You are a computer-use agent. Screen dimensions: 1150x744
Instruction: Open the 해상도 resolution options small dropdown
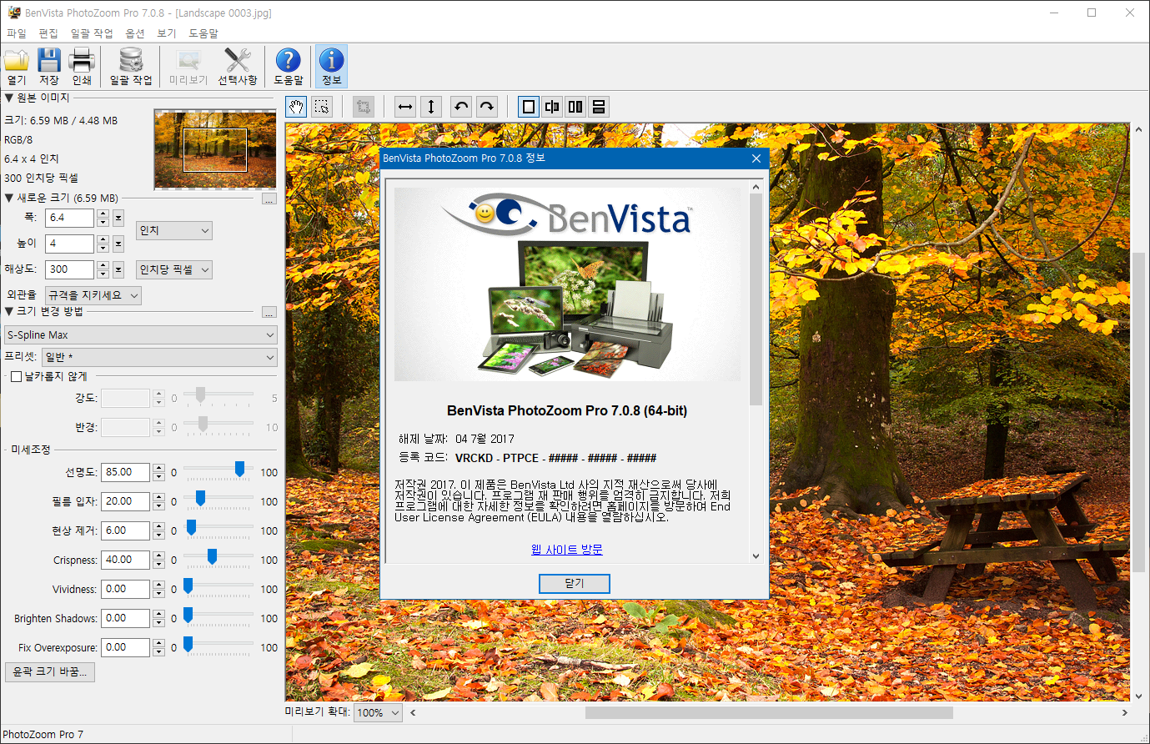tap(118, 270)
